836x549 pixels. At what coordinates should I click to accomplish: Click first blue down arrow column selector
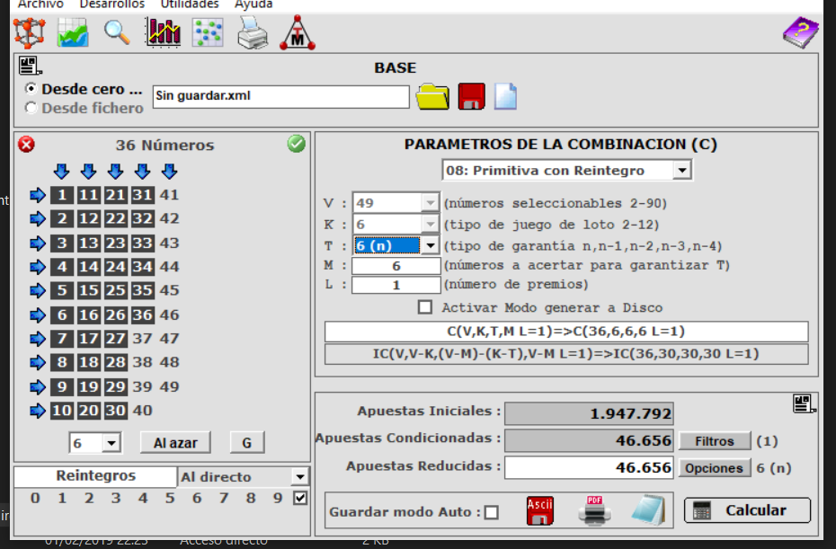click(62, 171)
